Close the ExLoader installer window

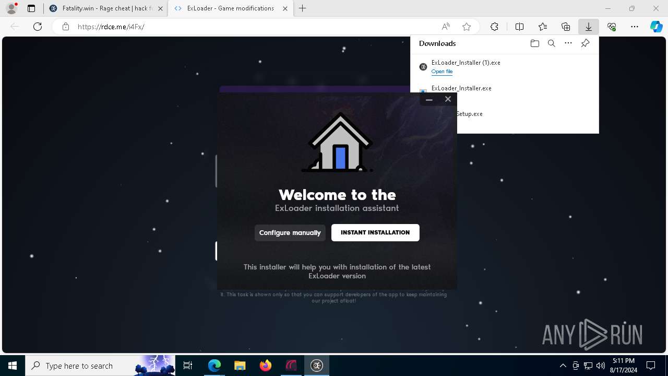point(448,99)
